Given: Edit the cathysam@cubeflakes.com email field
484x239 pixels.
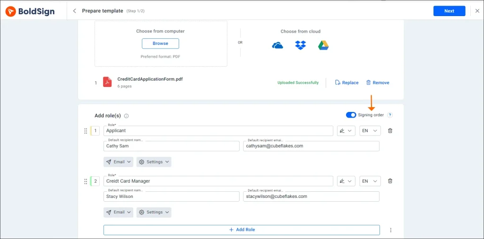Looking at the screenshot, I should (311, 146).
